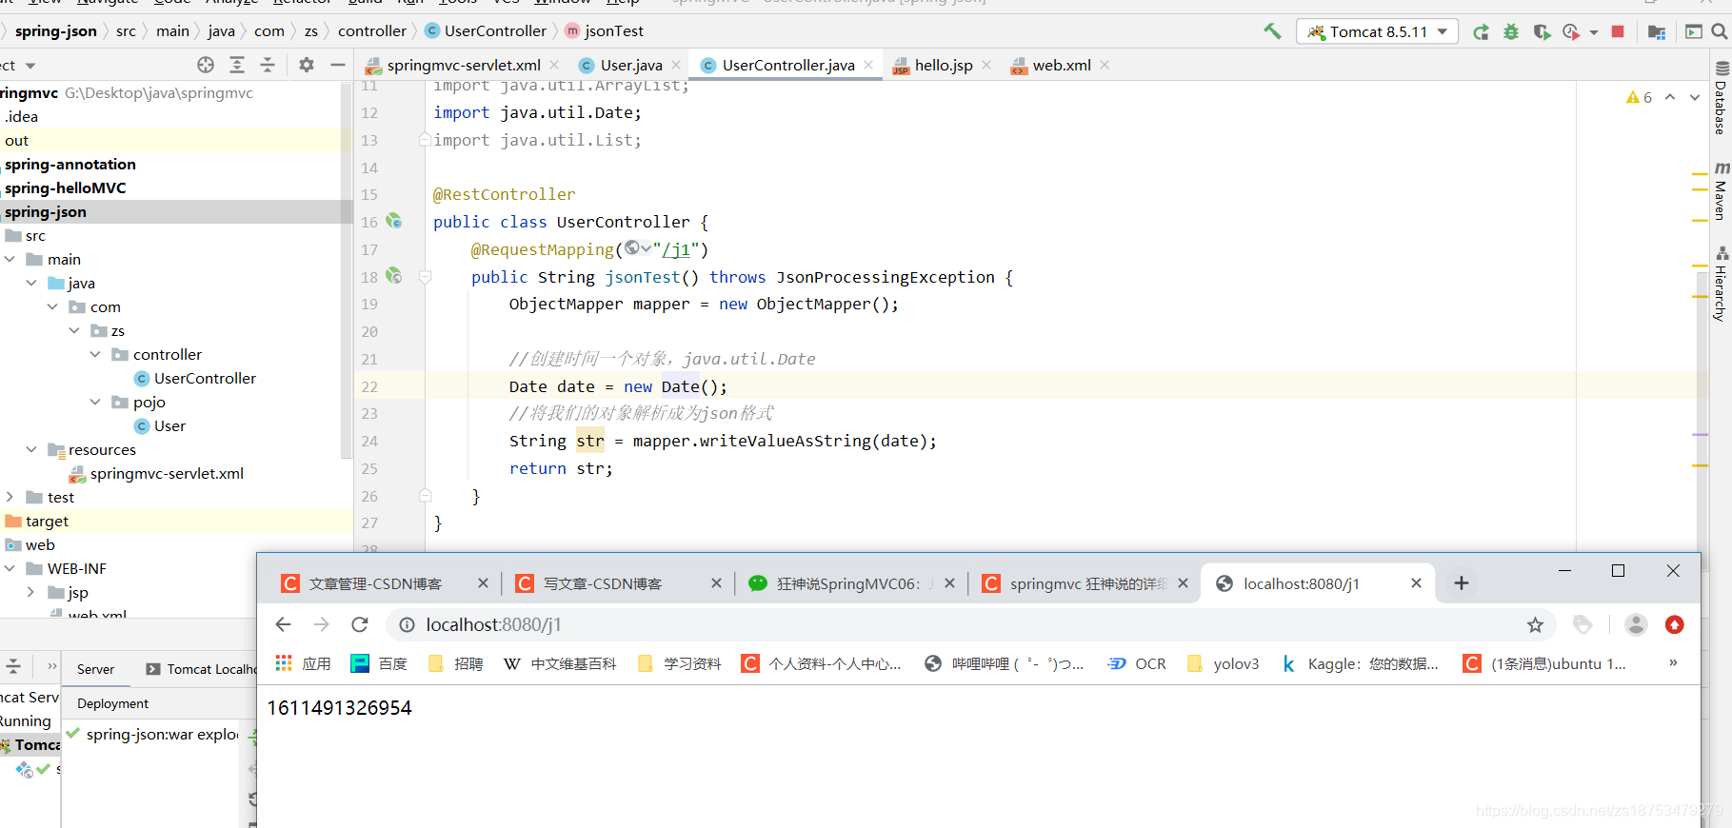Viewport: 1732px width, 828px height.
Task: Click the locate (scroll from source) icon in Project panel
Action: tap(206, 65)
